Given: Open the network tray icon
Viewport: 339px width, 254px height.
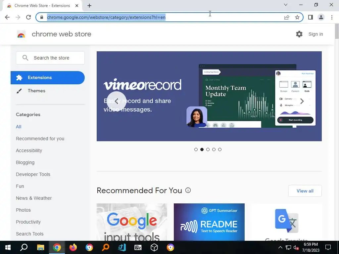Looking at the screenshot, I should [x=288, y=248].
